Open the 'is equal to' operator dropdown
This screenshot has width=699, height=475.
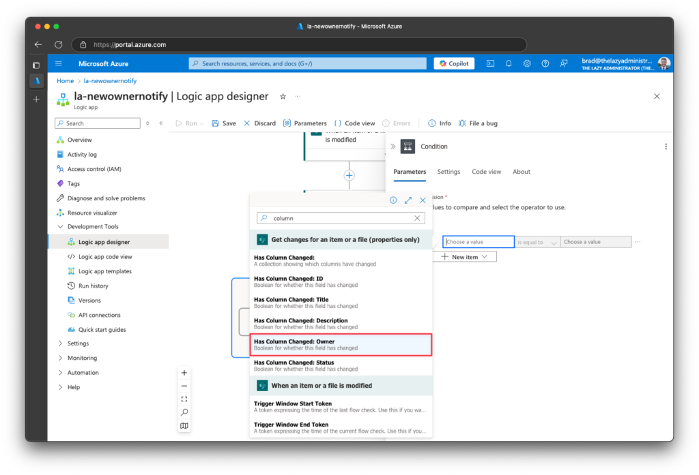537,242
